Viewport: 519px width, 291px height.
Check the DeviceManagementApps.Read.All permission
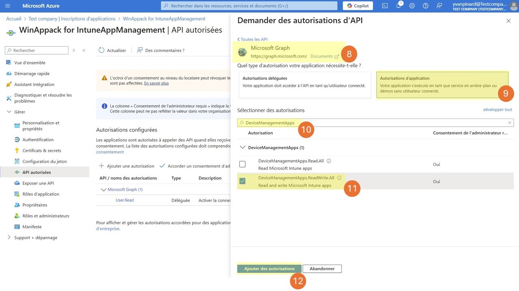pos(242,164)
